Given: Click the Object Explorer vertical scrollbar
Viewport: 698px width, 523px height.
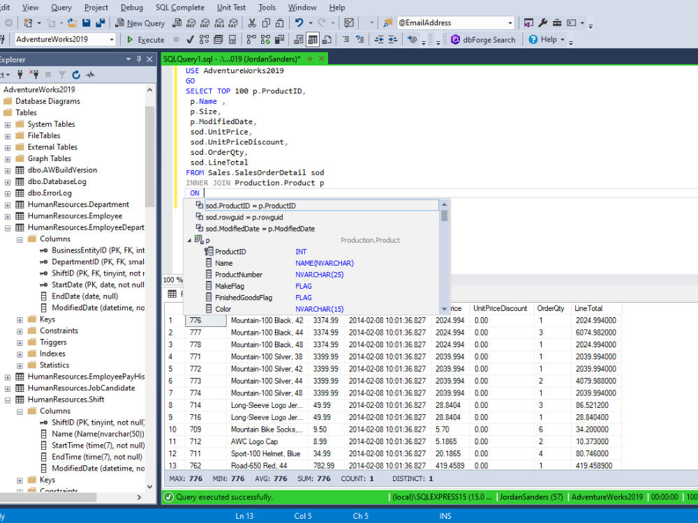Looking at the screenshot, I should coord(150,156).
